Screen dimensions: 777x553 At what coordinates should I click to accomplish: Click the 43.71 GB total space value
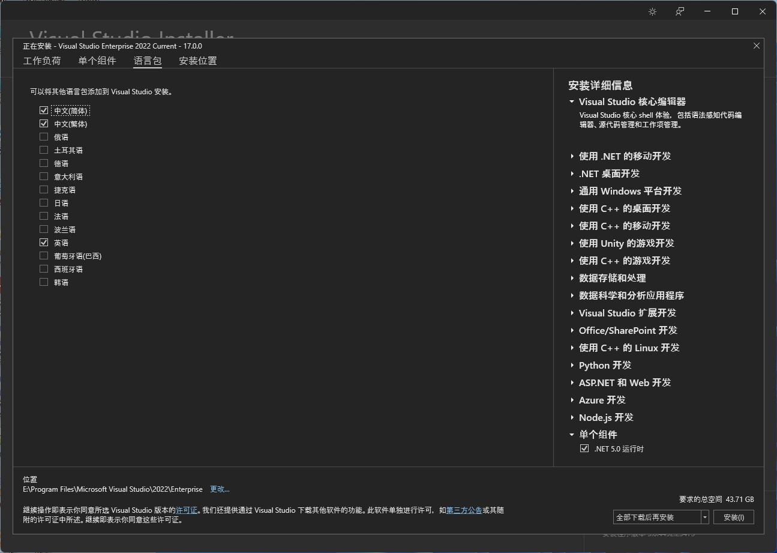click(740, 500)
